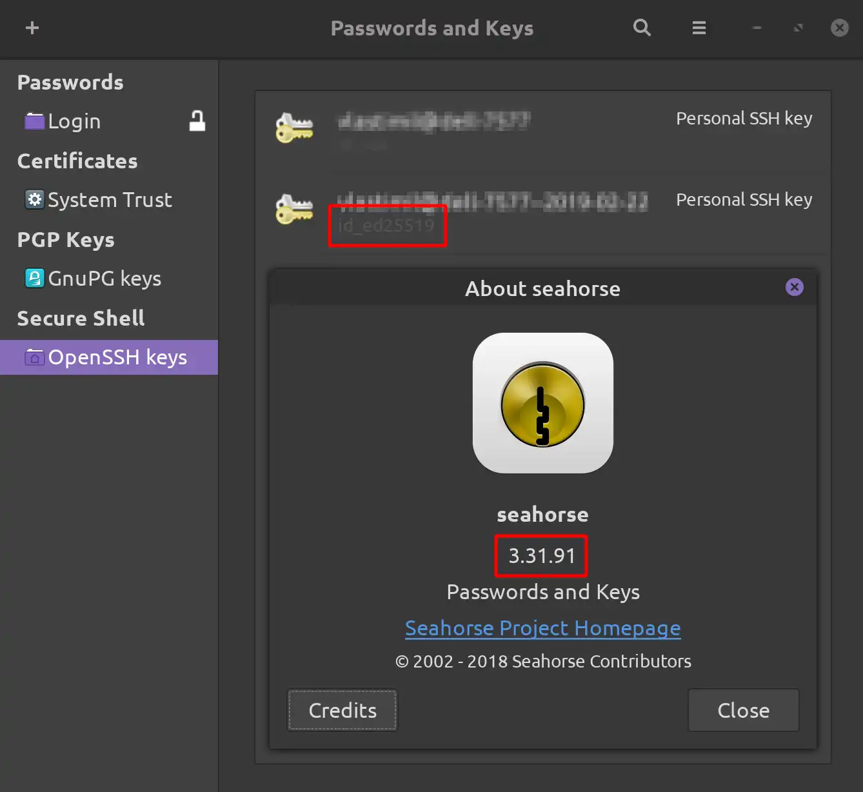Close the About seahorse dialog via X
Screen dimensions: 863x792
click(795, 287)
